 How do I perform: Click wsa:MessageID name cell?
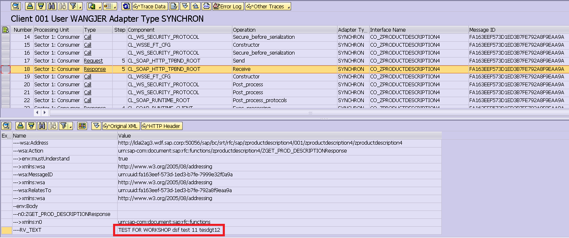[65, 175]
